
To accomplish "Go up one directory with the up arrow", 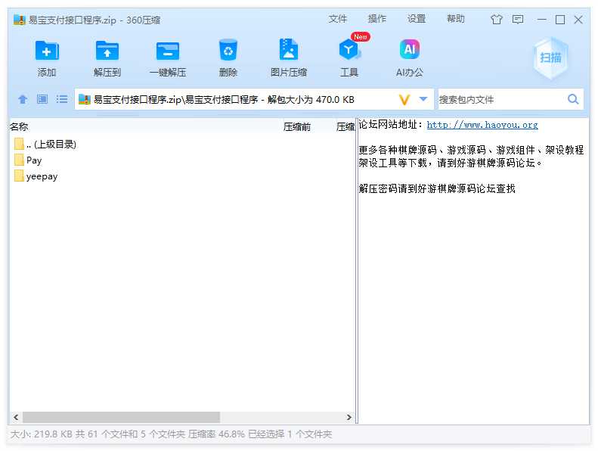I will click(23, 100).
